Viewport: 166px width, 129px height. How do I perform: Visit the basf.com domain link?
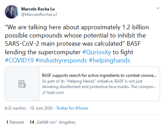55,92
